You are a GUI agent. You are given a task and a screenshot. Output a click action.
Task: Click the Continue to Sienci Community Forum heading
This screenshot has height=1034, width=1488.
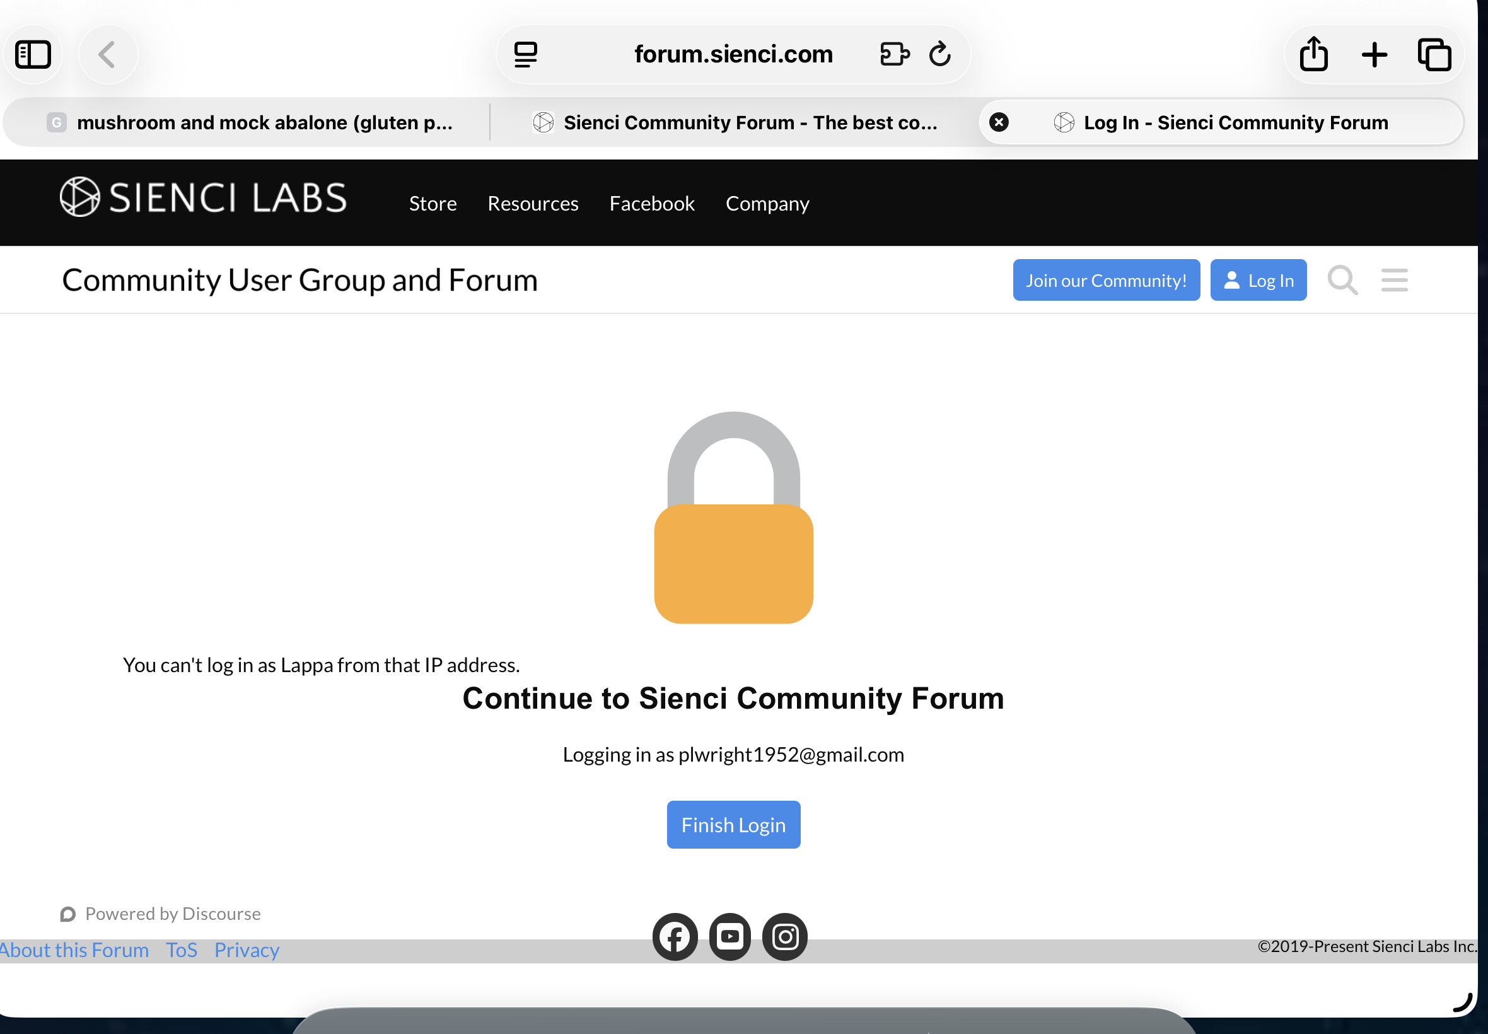(x=733, y=699)
